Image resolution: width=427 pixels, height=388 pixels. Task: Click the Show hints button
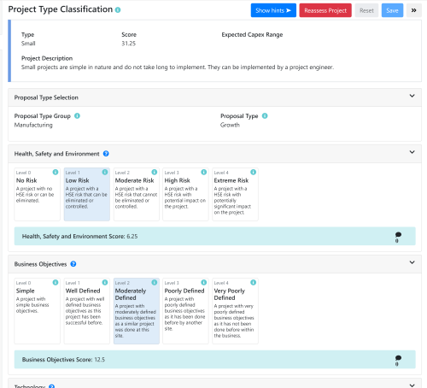coord(273,10)
